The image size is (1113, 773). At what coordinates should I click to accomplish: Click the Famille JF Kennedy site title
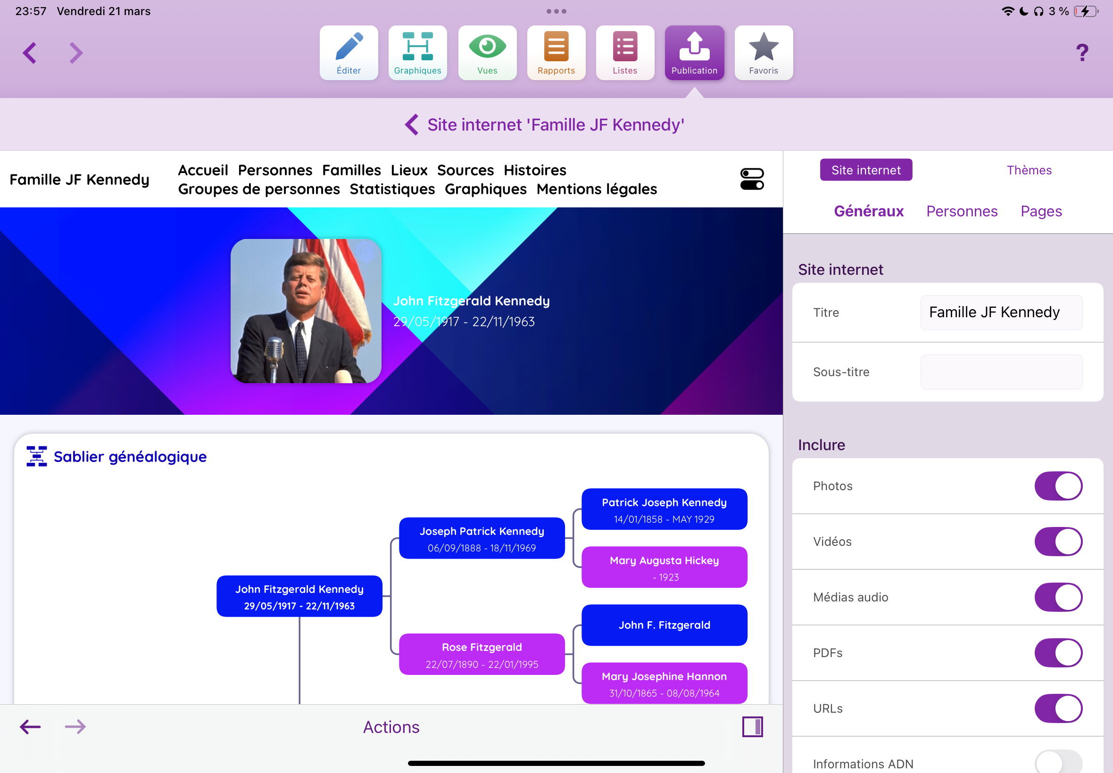(79, 180)
